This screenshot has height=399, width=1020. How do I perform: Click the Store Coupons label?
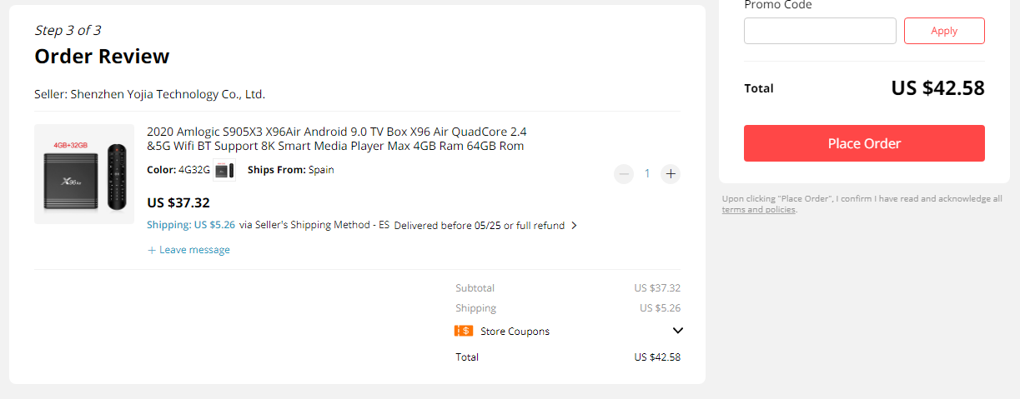coord(515,332)
